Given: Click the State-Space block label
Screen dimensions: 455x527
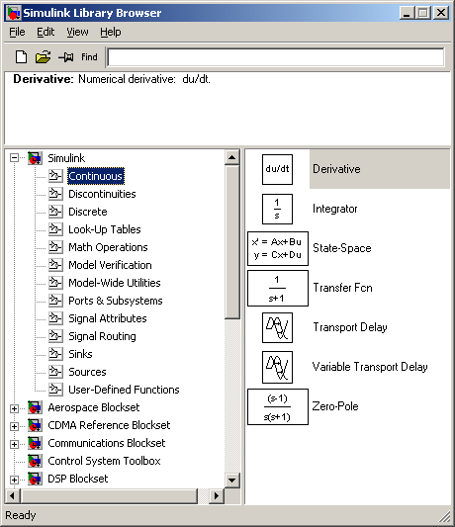Looking at the screenshot, I should [x=342, y=248].
